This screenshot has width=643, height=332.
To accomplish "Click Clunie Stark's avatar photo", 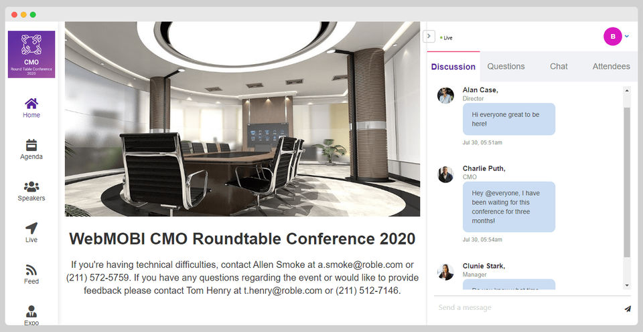I will coord(445,272).
